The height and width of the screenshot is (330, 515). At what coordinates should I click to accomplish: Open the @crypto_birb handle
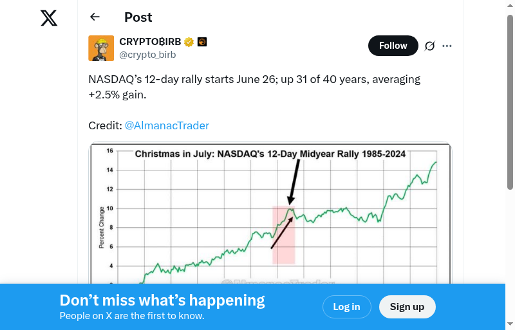point(147,55)
